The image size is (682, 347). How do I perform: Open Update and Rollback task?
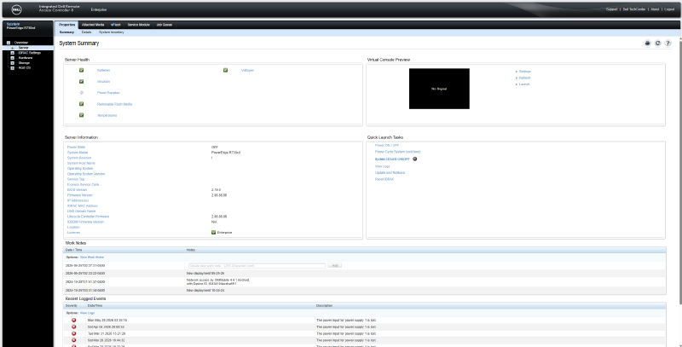[x=390, y=172]
